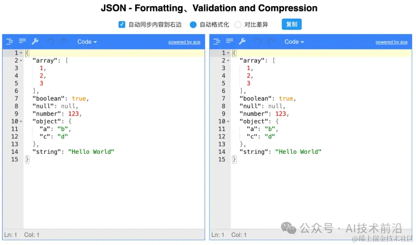Redo action in right editor

[x=270, y=41]
